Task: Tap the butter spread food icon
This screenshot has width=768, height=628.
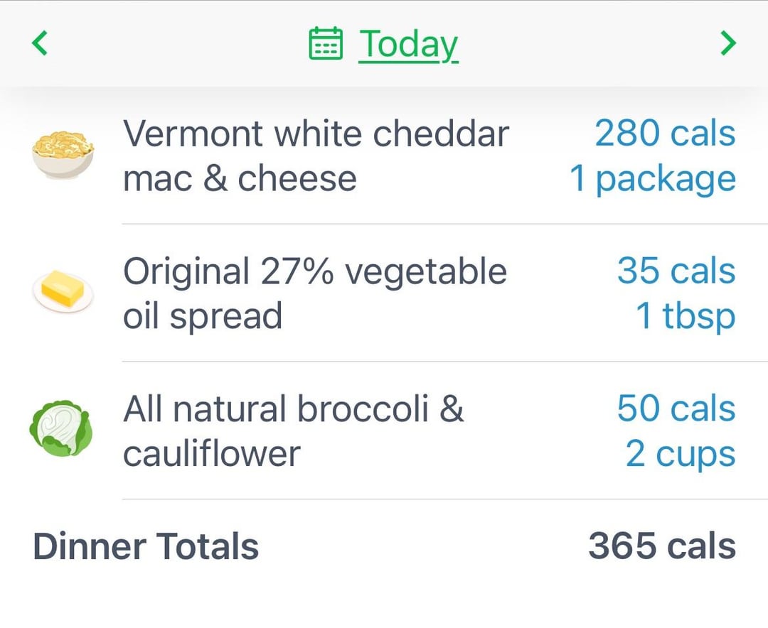Action: pos(63,291)
